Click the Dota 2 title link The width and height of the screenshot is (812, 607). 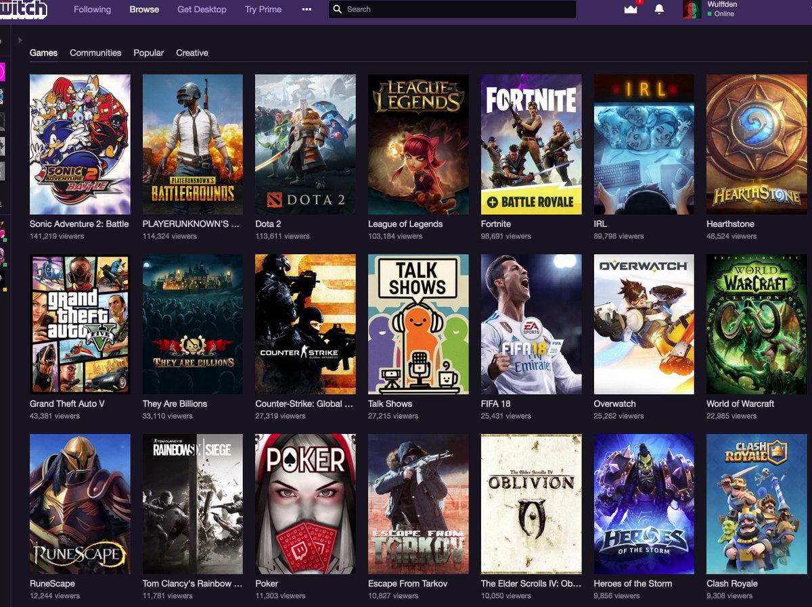[x=268, y=224]
